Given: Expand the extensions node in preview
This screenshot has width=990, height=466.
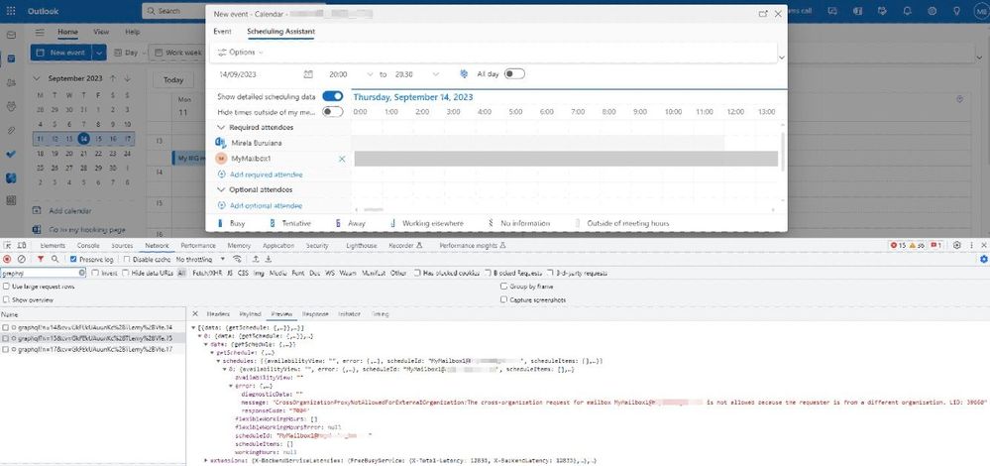Looking at the screenshot, I should coord(206,460).
